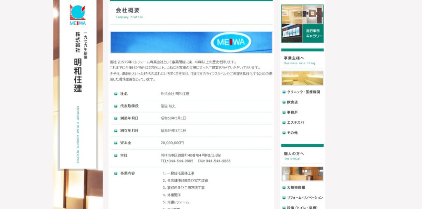
Task: Click the 個人の方へ section heading
Action: pos(294,154)
